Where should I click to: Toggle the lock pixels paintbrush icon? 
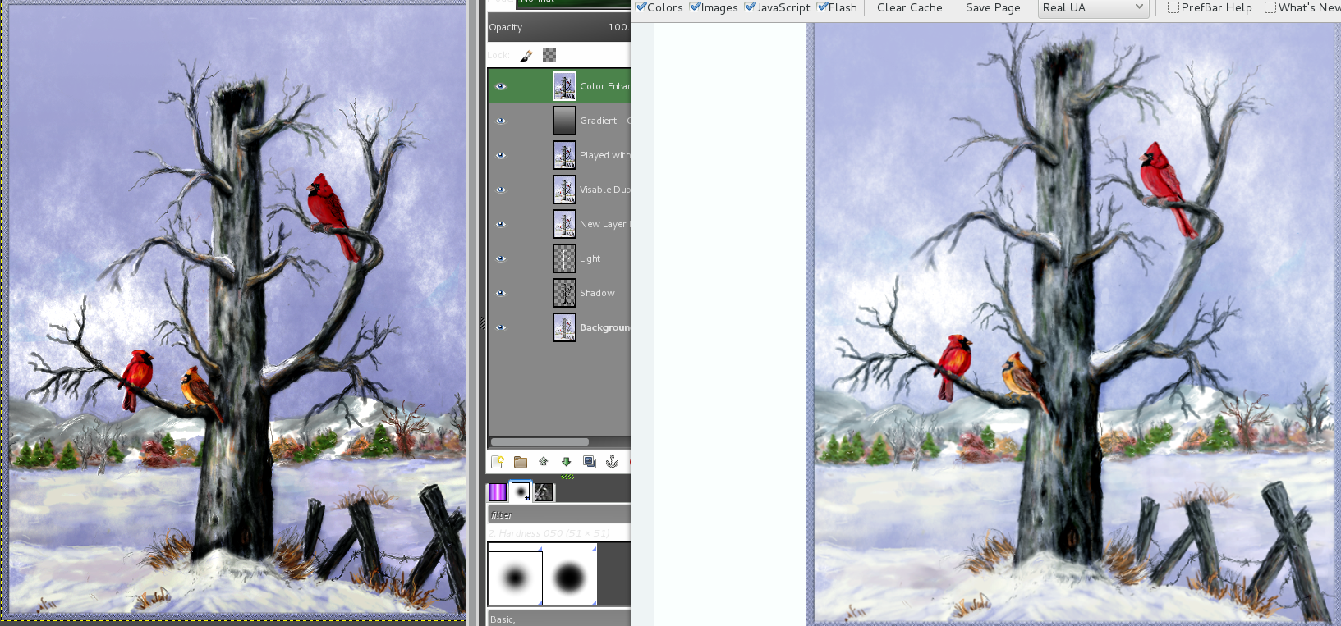[x=526, y=56]
